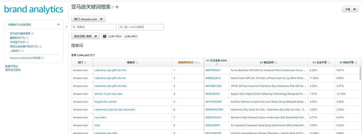Open the 报告范围: 每周 dropdown
The image size is (362, 134).
(85, 37)
